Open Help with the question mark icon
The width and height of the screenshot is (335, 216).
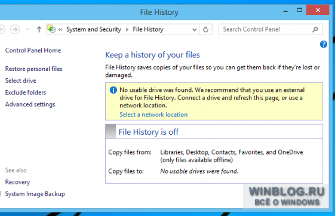pyautogui.click(x=324, y=44)
